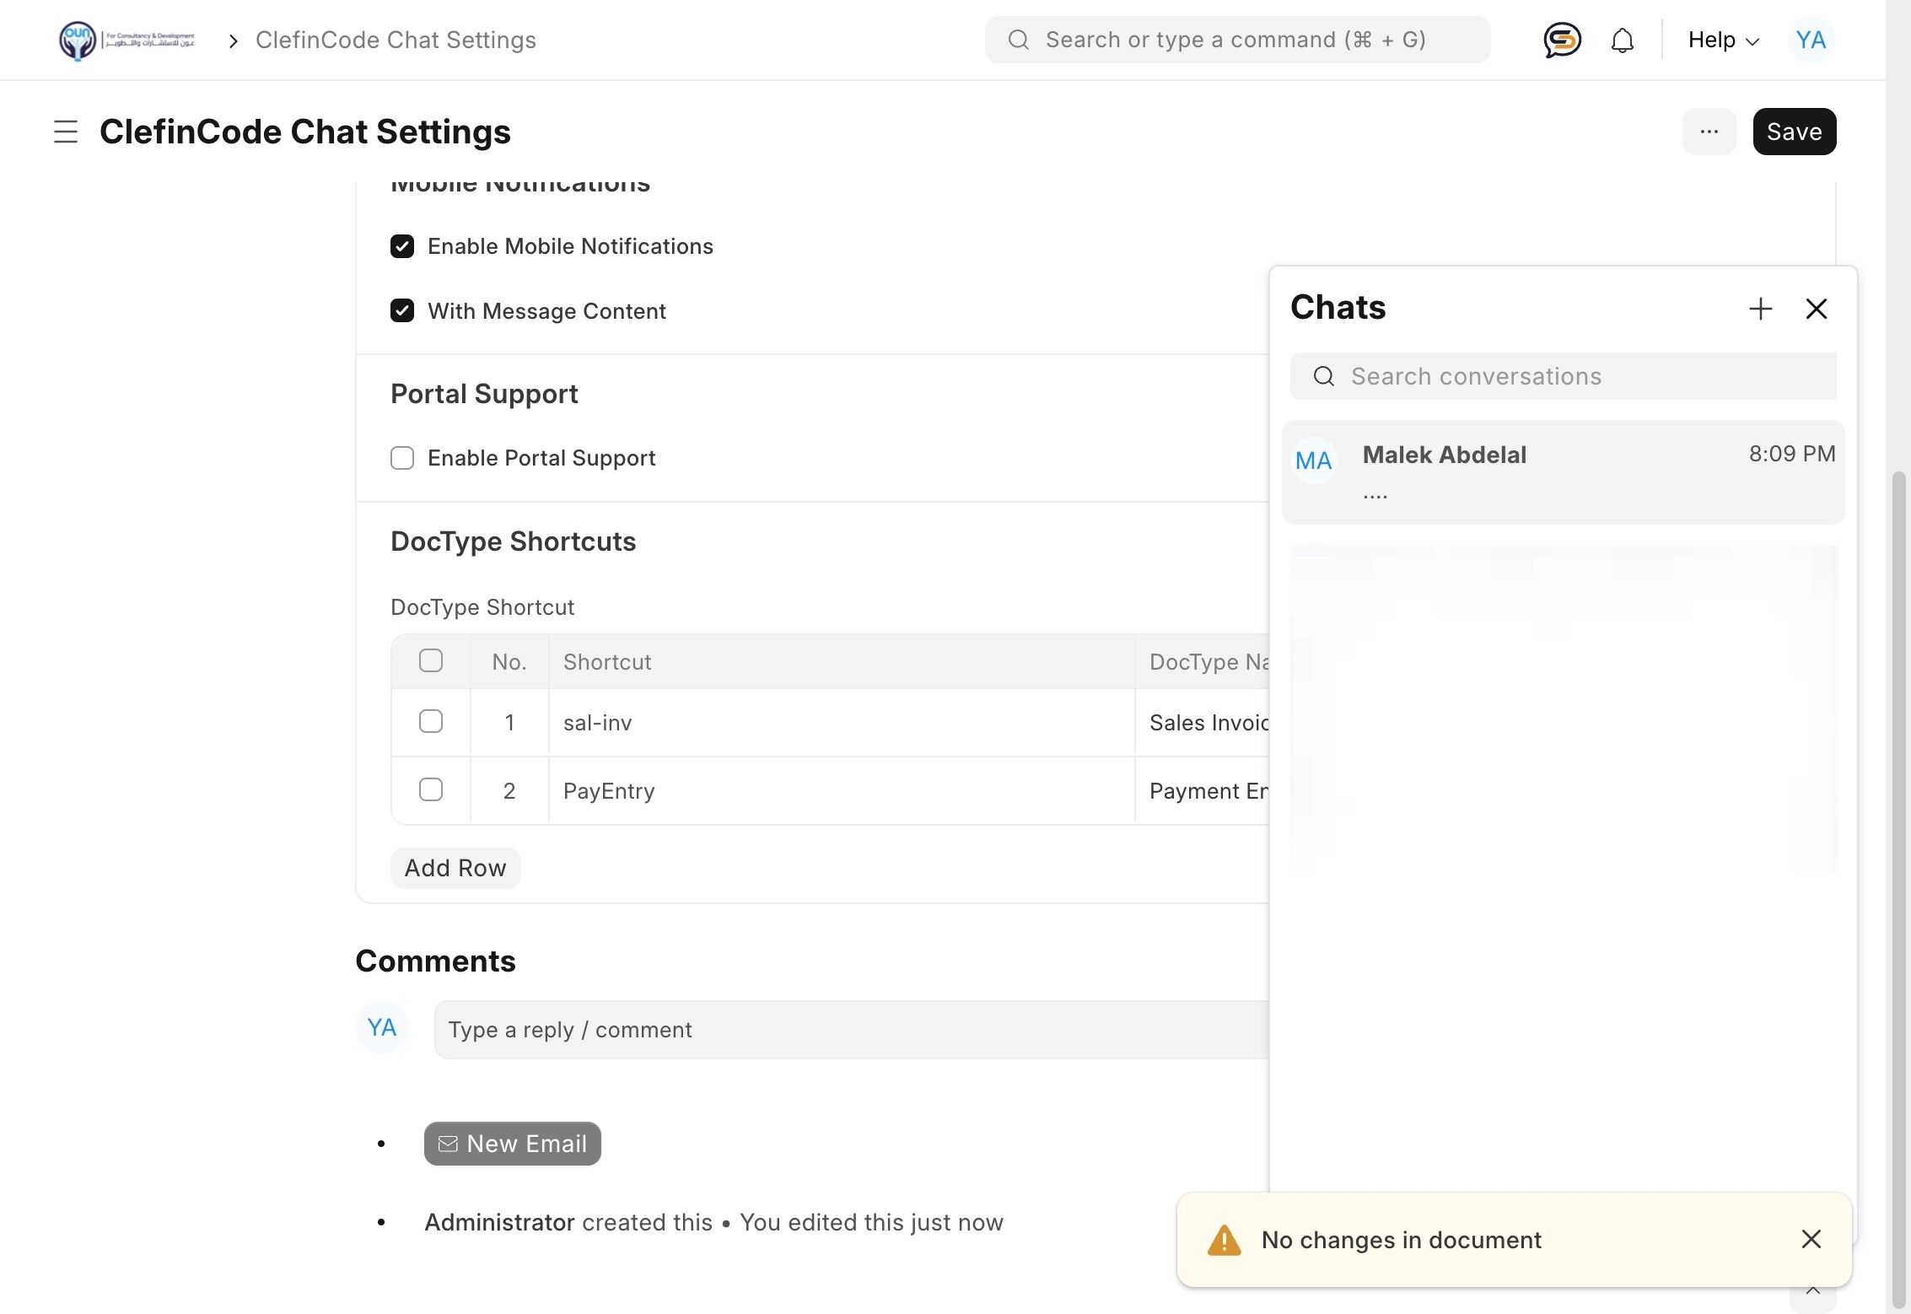Toggle the sidebar hamburger menu
The width and height of the screenshot is (1911, 1314).
(x=66, y=132)
